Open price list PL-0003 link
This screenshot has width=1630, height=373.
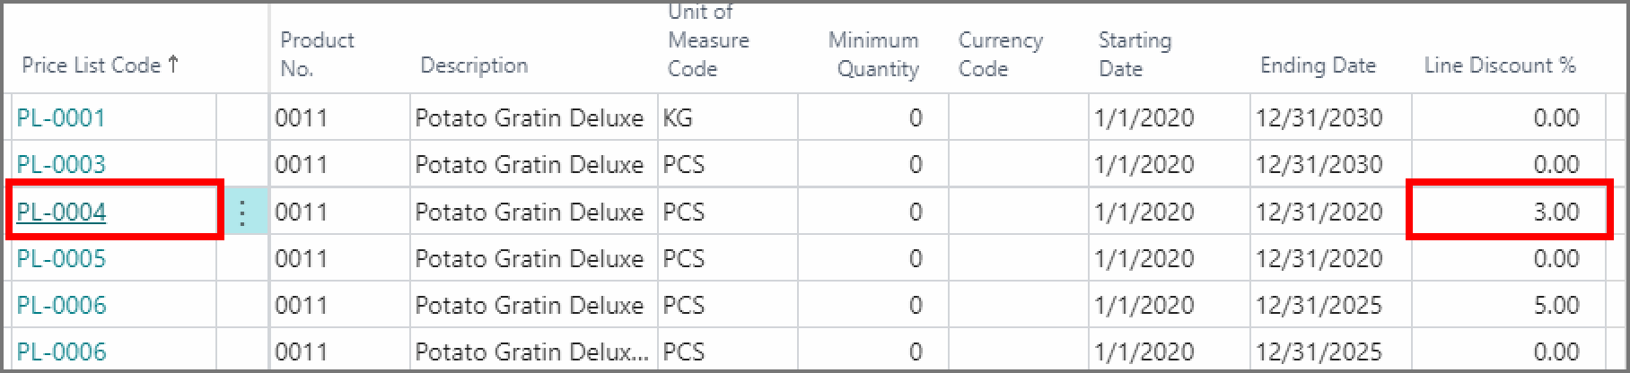[x=61, y=165]
